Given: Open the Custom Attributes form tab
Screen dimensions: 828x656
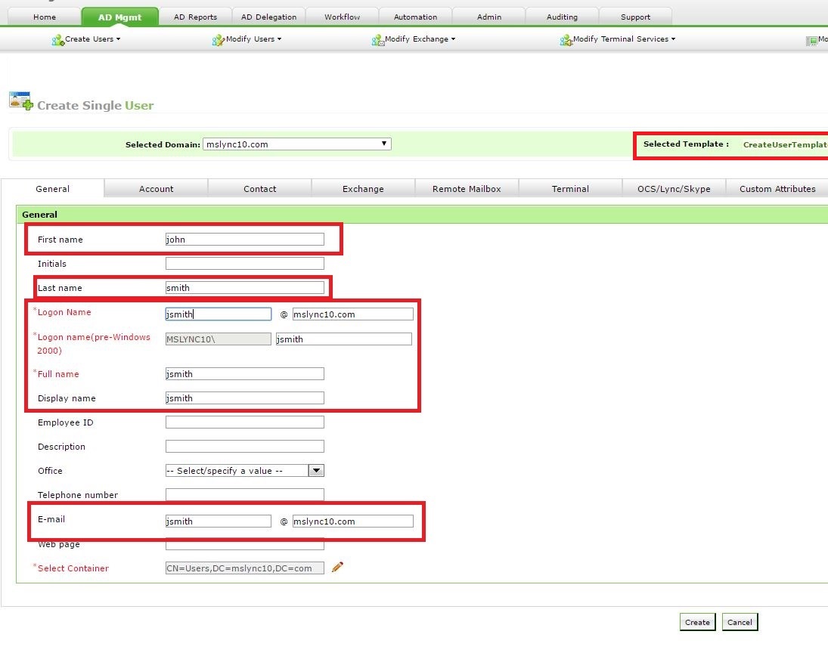Looking at the screenshot, I should tap(777, 189).
